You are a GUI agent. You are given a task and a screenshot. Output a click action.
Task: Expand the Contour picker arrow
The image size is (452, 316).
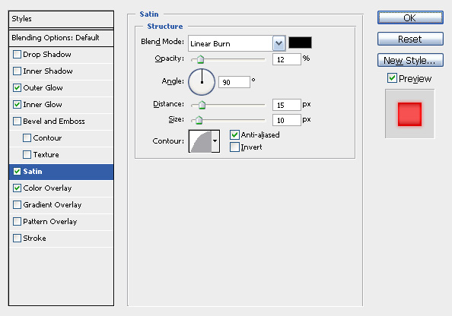coord(215,141)
